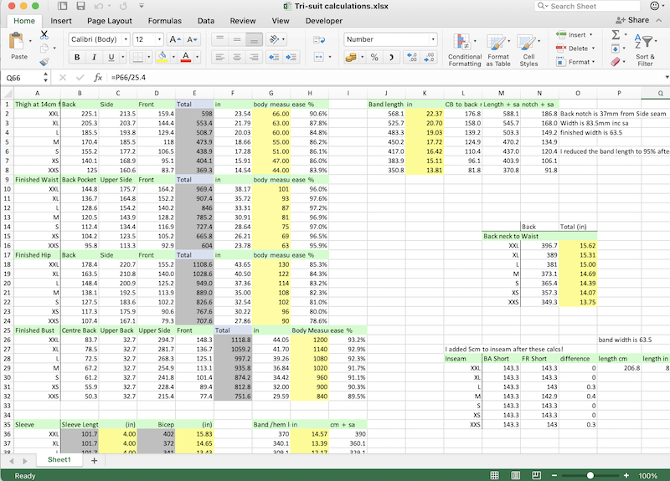The image size is (670, 481).
Task: Click the Format Painter brush icon
Action: tap(44, 61)
